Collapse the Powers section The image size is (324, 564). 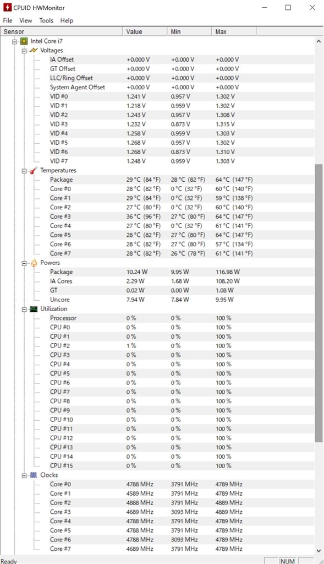[25, 263]
